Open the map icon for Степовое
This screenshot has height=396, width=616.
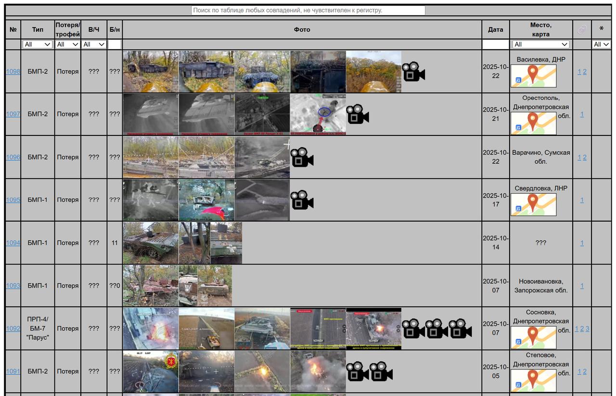click(533, 381)
